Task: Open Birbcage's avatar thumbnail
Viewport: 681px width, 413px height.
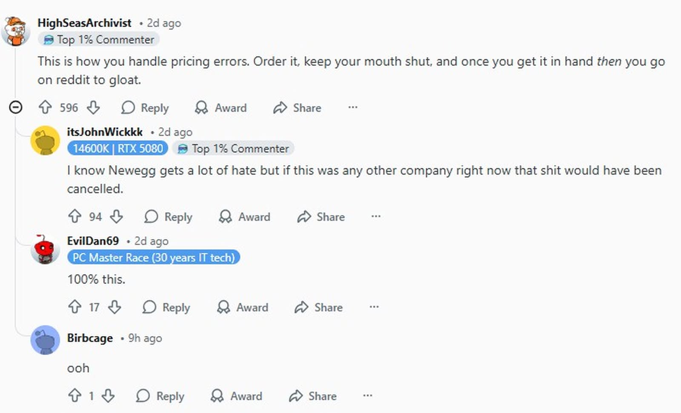Action: tap(45, 340)
